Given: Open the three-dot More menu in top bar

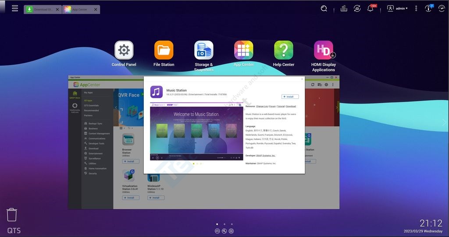Looking at the screenshot, I should click(x=416, y=9).
